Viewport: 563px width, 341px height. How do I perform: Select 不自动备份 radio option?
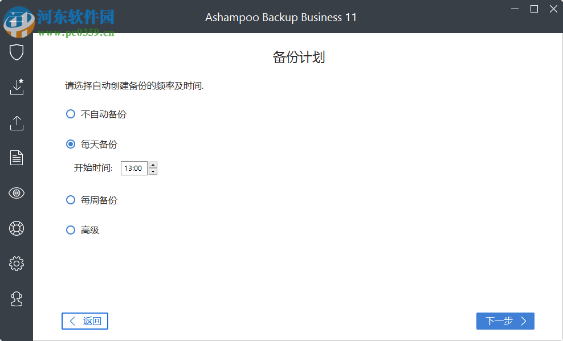pos(70,114)
